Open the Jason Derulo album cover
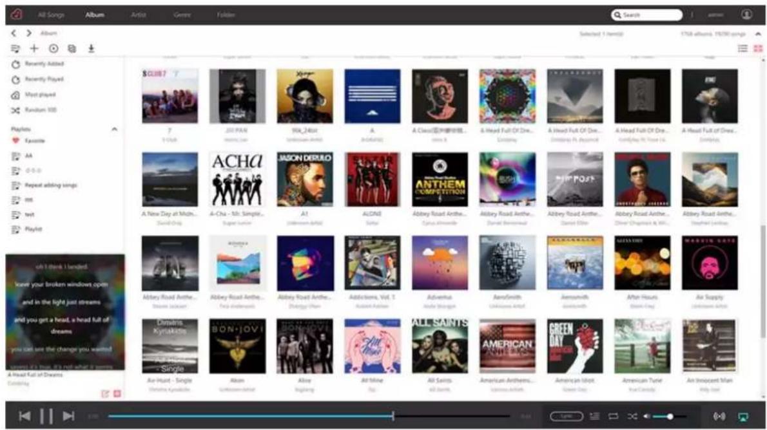The width and height of the screenshot is (767, 430). [305, 180]
